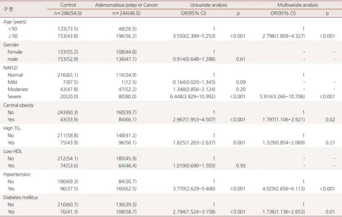The height and width of the screenshot is (217, 342).
Task: Click the 'Univariate analysis' column header
Action: 209,5
